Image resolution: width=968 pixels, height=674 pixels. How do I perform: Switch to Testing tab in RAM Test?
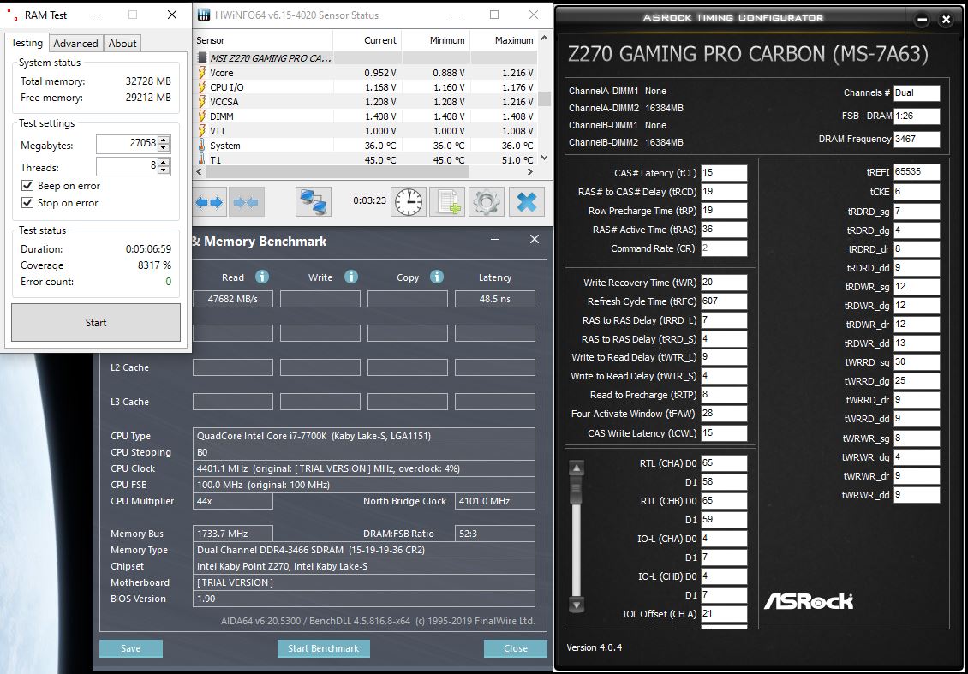click(27, 43)
